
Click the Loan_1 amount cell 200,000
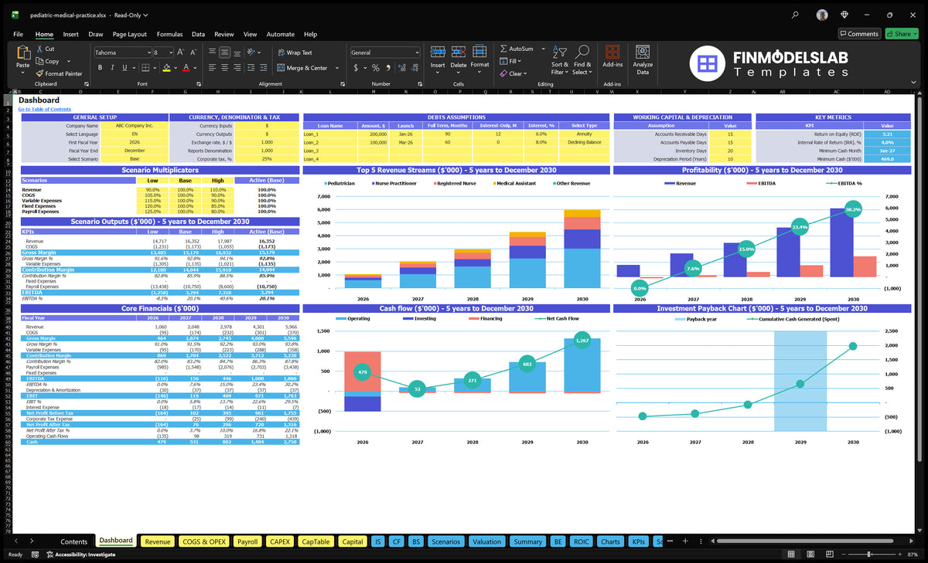pos(373,134)
